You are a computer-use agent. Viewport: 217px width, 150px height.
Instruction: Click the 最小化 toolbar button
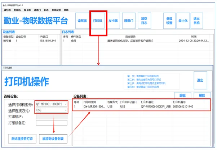pos(183,21)
